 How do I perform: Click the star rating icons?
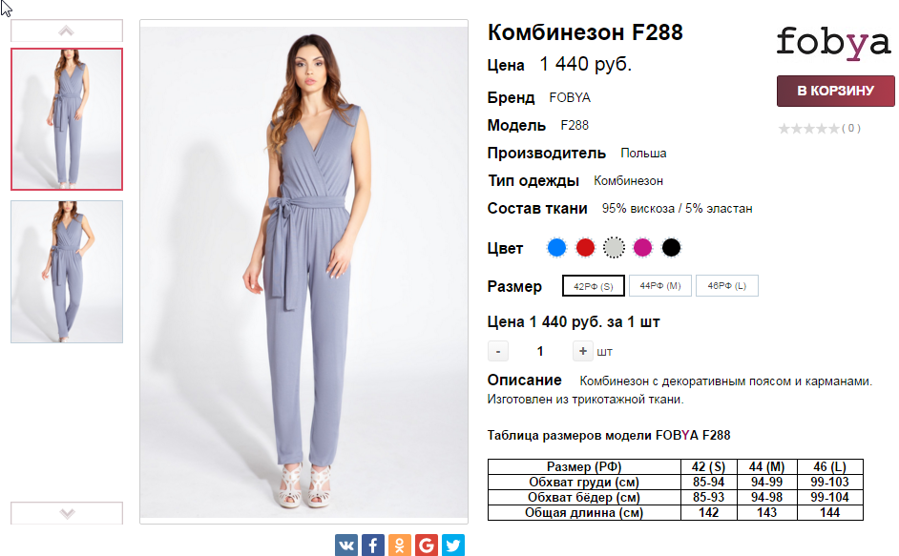pos(809,129)
